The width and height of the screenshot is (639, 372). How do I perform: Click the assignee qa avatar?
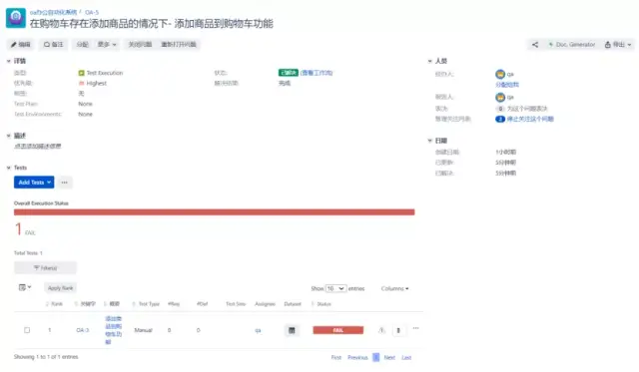click(500, 74)
